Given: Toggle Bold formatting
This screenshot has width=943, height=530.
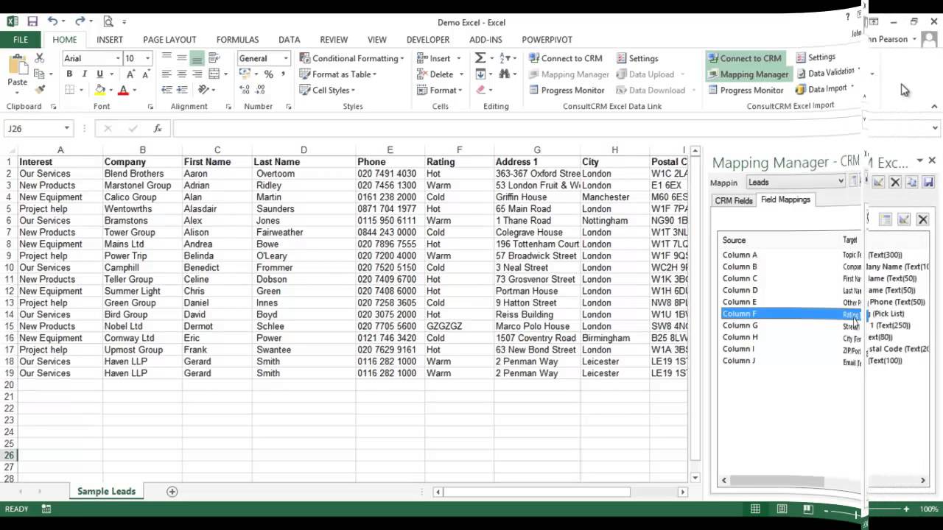Looking at the screenshot, I should click(69, 74).
